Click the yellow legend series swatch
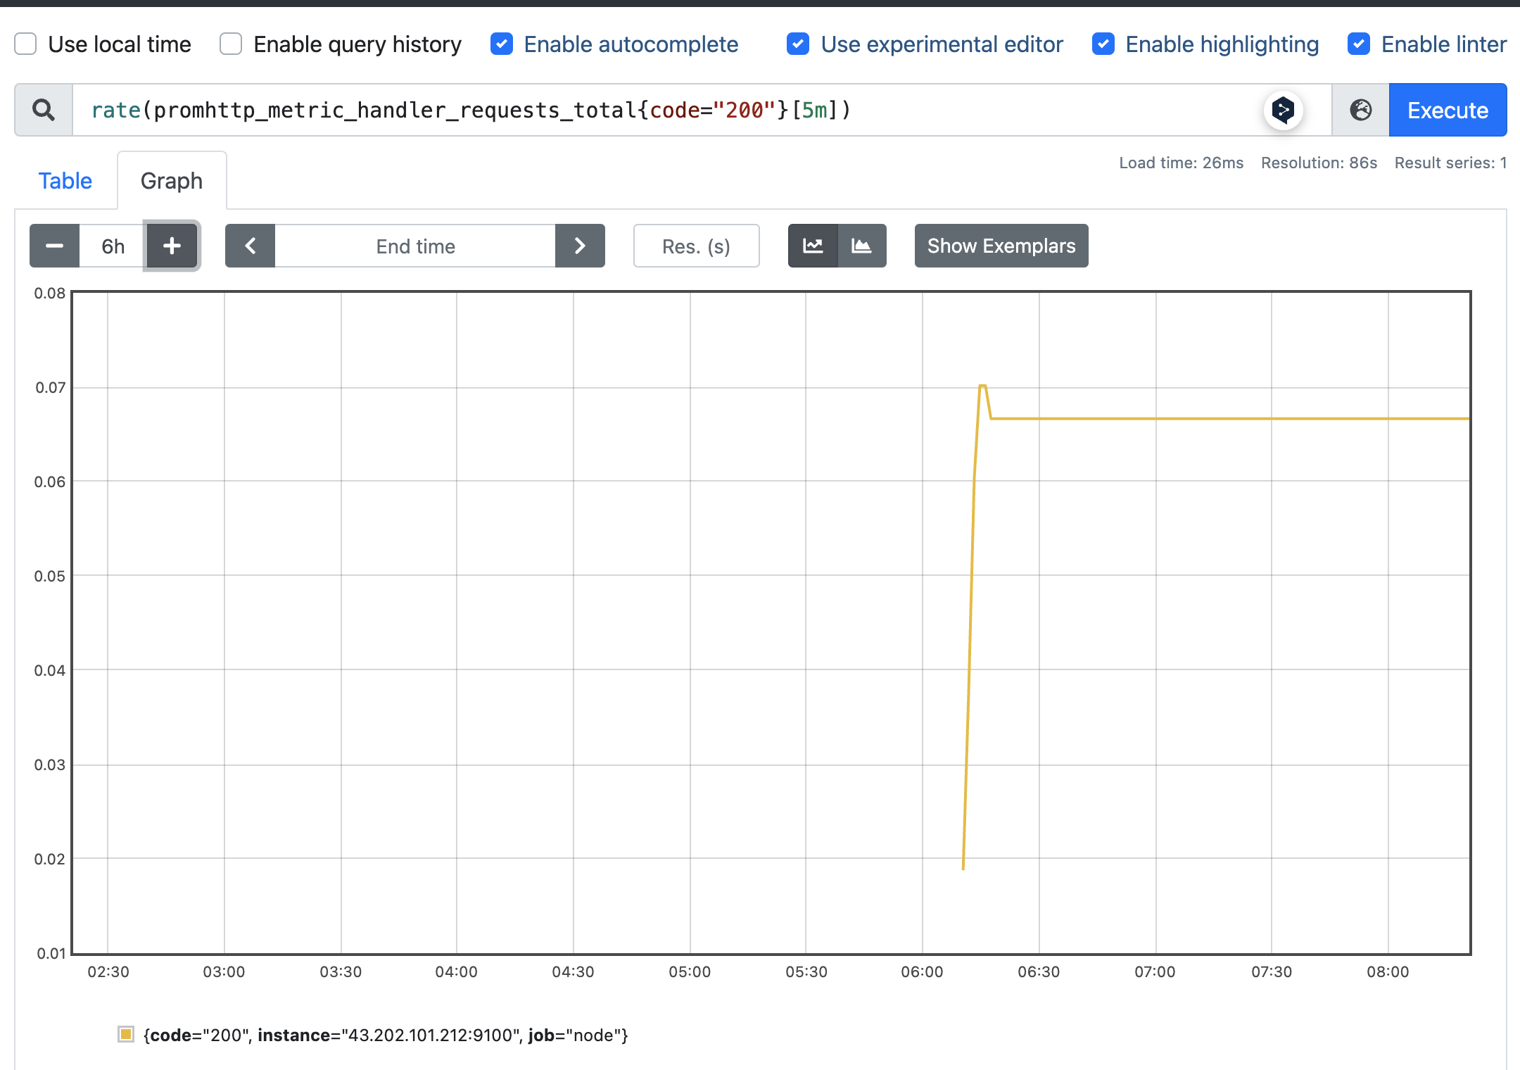Image resolution: width=1520 pixels, height=1070 pixels. (126, 1034)
